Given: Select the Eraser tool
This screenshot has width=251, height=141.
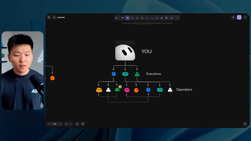Looking at the screenshot, I should pyautogui.click(x=171, y=18).
